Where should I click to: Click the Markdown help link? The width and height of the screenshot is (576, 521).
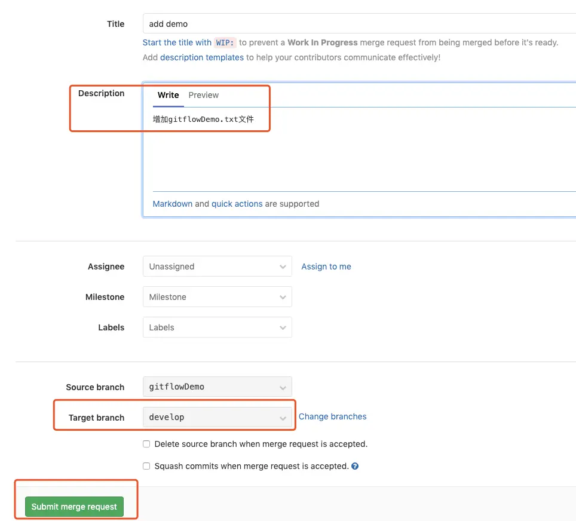tap(173, 204)
